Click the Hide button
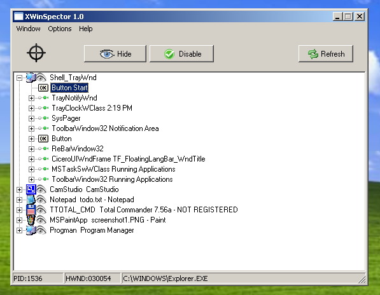 pos(115,54)
